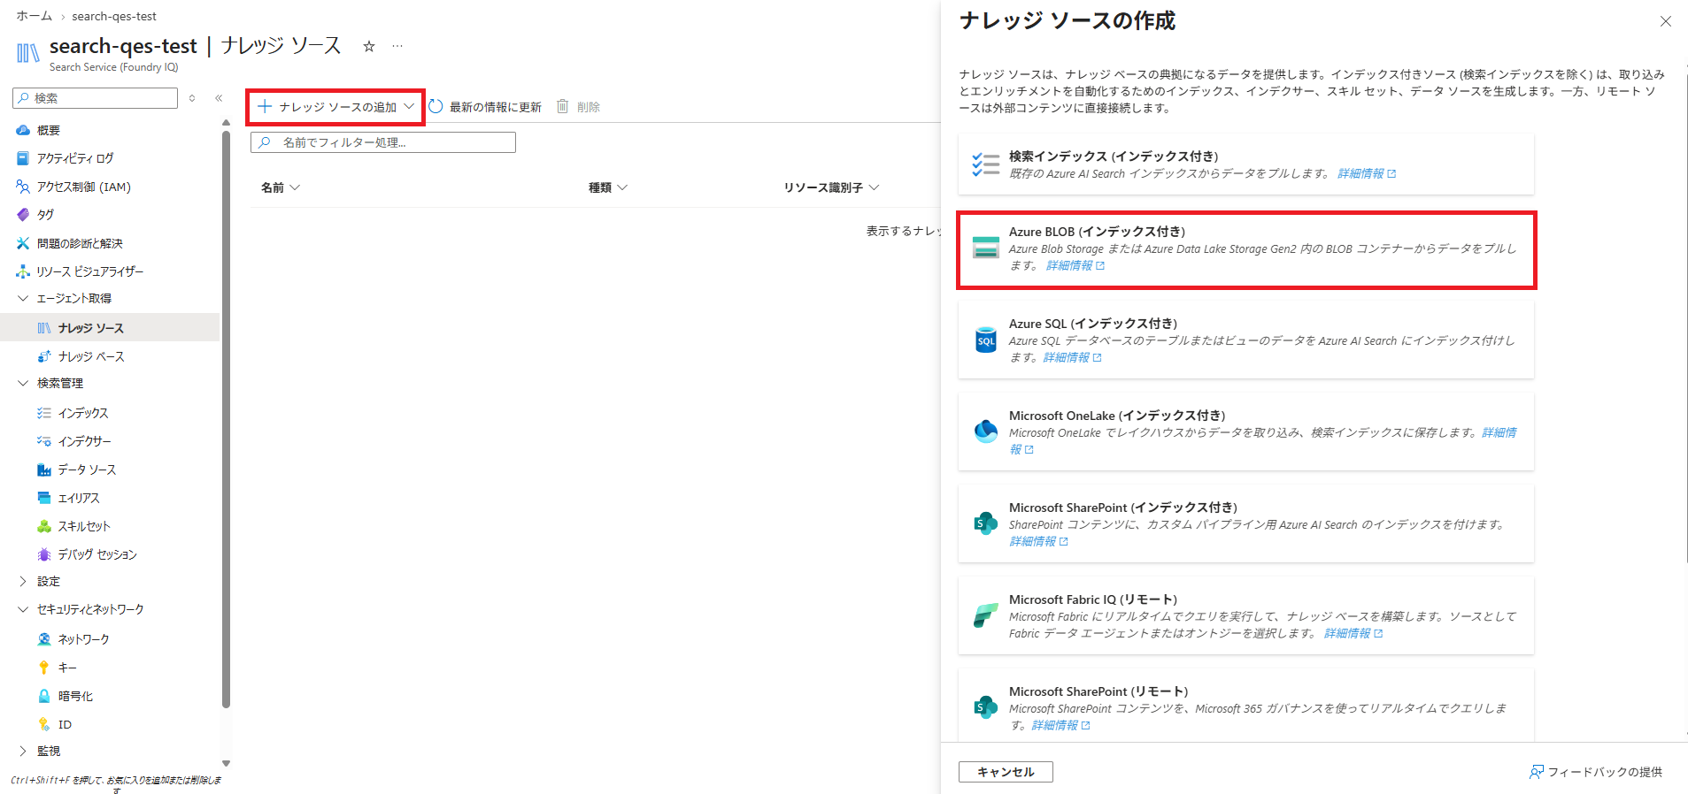Click the ナレッジ ベース icon

[x=44, y=356]
